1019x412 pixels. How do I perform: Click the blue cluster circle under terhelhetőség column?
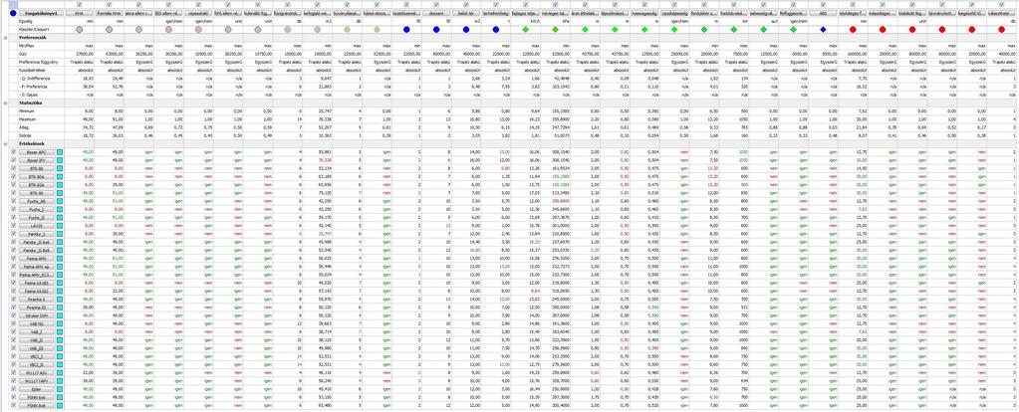tap(496, 30)
